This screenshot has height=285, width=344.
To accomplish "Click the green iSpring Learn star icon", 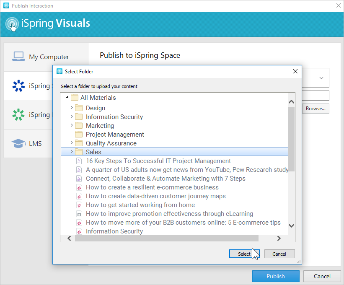I will 18,114.
